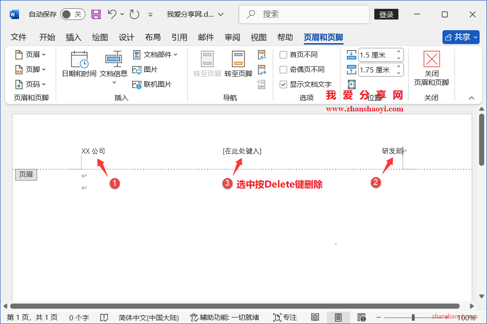Click the footer-from-bottom distance icon

pos(351,70)
